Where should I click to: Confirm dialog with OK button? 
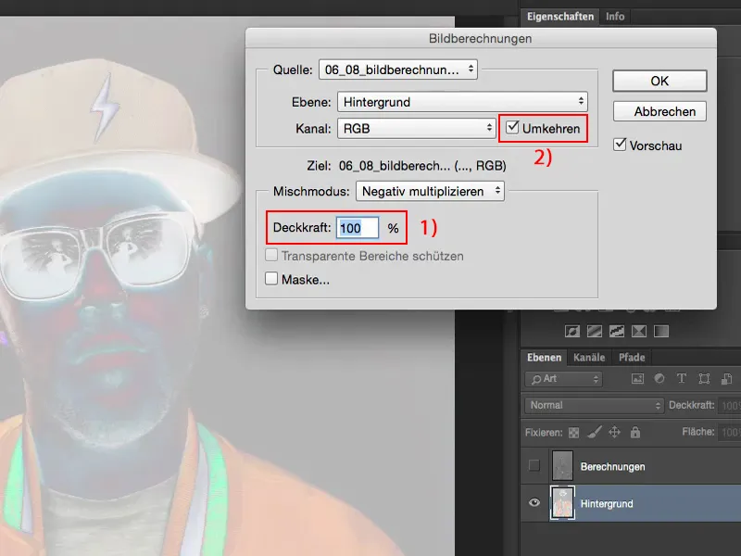click(x=659, y=81)
